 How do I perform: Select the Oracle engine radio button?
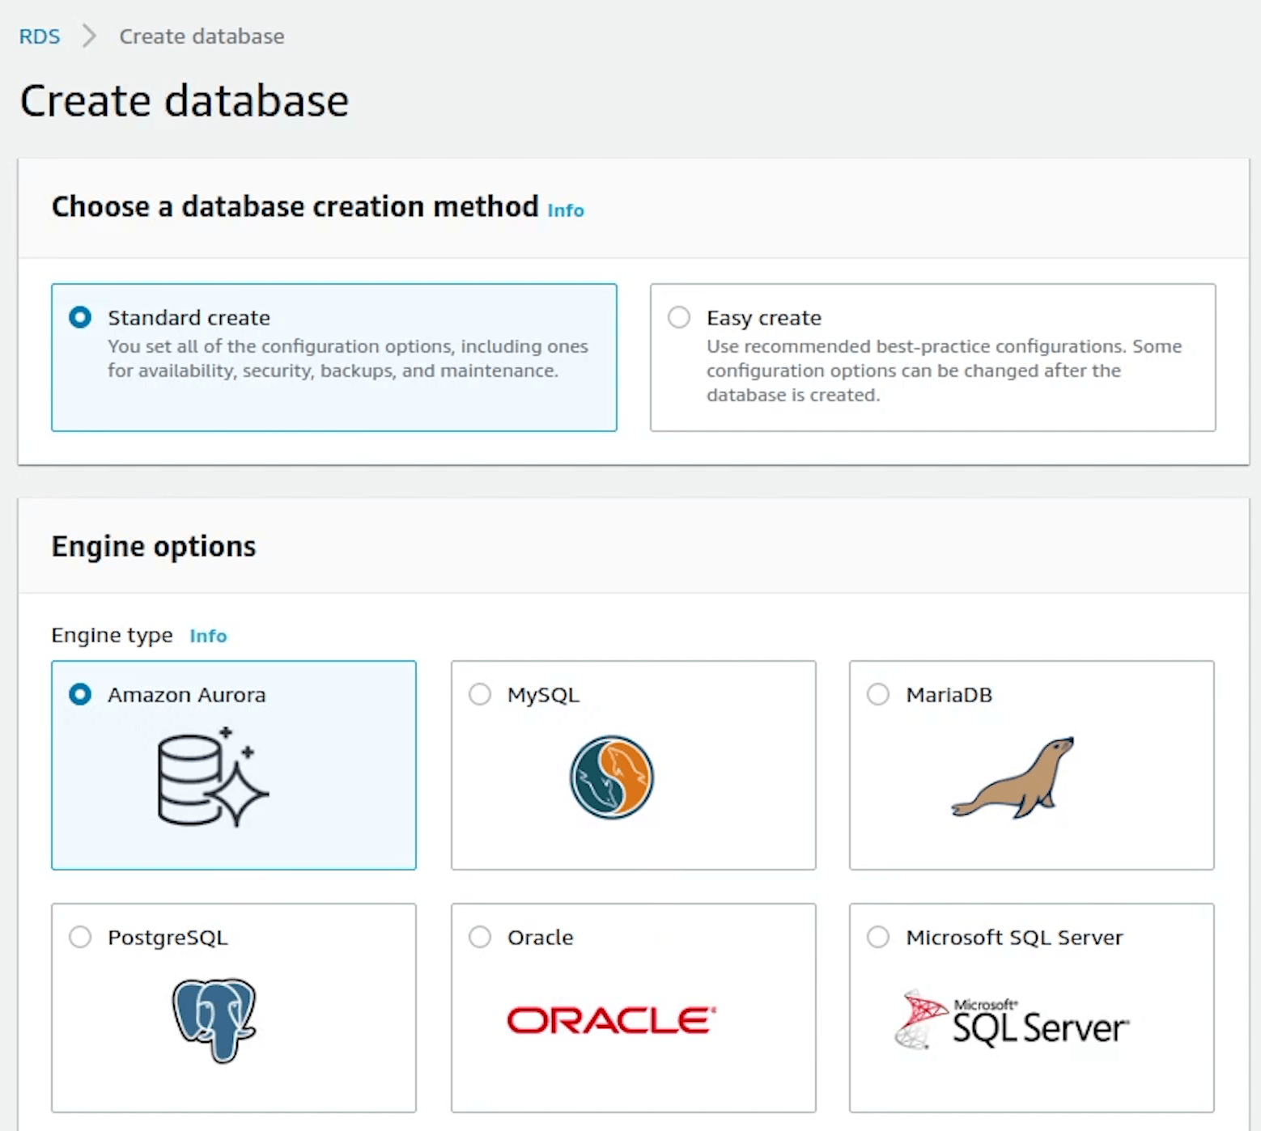(x=480, y=937)
